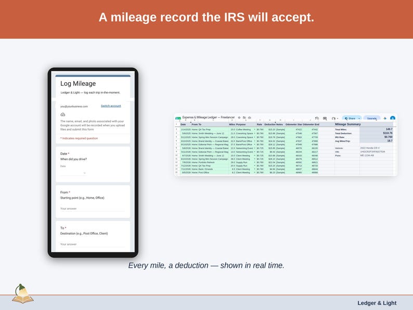413x310 pixels.
Task: Click the spreadsheet title Expense & Mileage Ledger
Action: click(x=209, y=118)
